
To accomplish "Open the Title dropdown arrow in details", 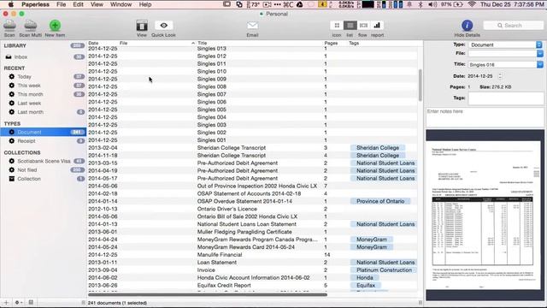I will coord(539,65).
